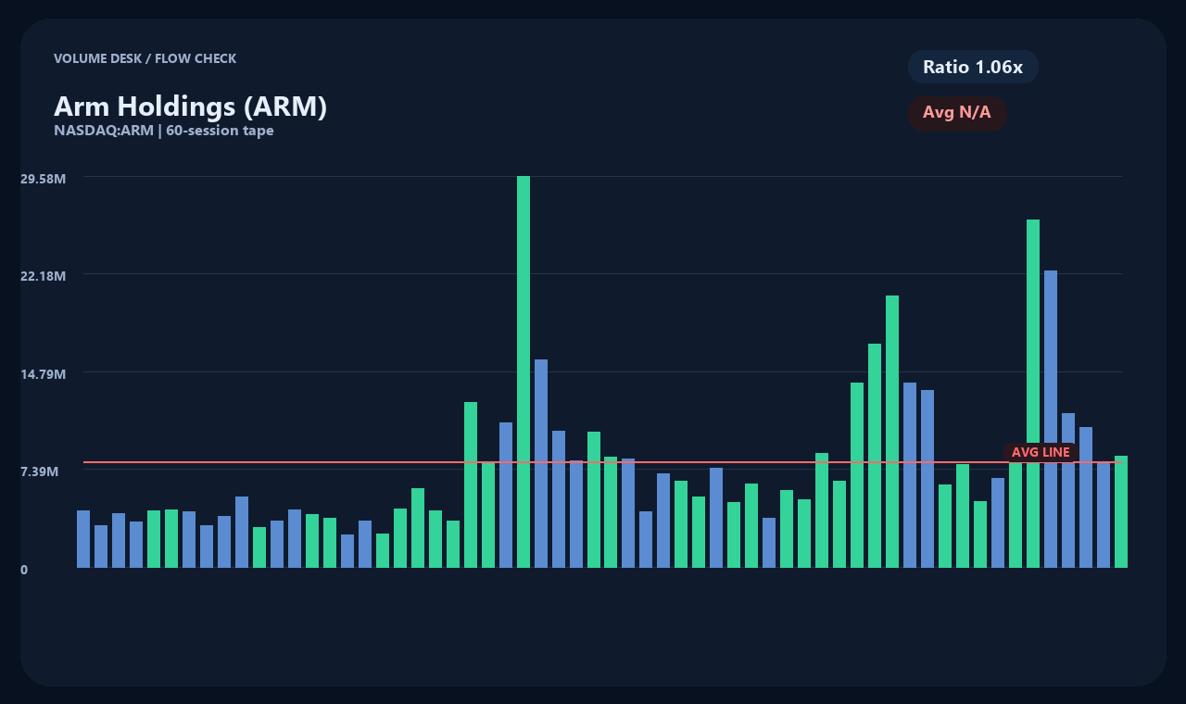Click the VOLUME DESK / FLOW CHECK header
This screenshot has width=1186, height=704.
145,58
